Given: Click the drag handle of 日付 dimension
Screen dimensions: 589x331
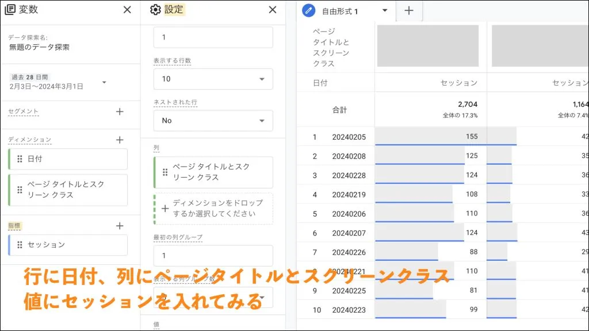Looking at the screenshot, I should click(20, 159).
